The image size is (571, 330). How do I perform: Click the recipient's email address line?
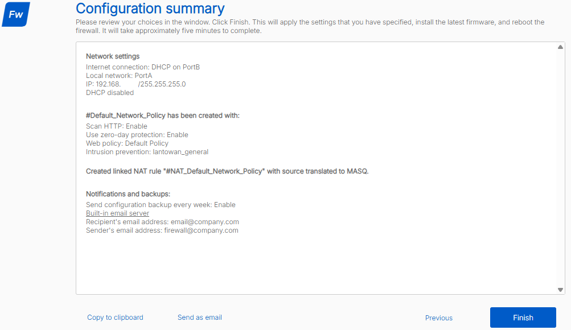tap(162, 222)
